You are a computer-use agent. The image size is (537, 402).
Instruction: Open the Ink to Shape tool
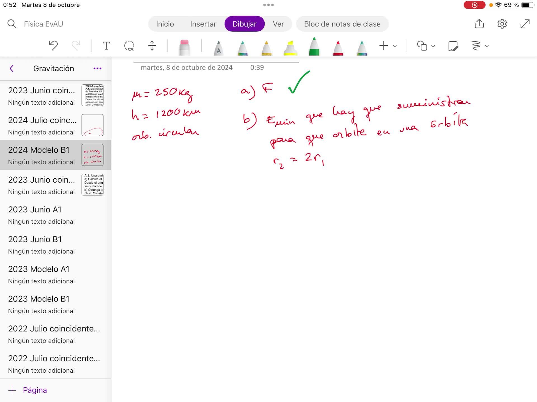[x=453, y=46]
